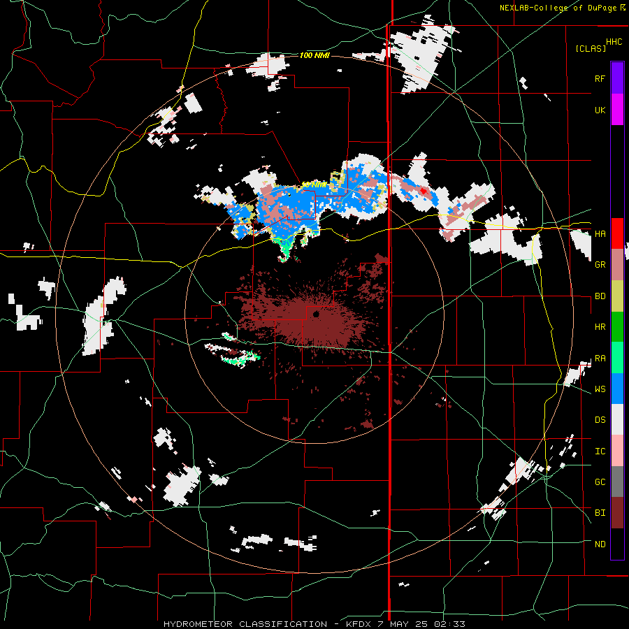The image size is (629, 629).
Task: Click the HHC product label
Action: (x=614, y=42)
